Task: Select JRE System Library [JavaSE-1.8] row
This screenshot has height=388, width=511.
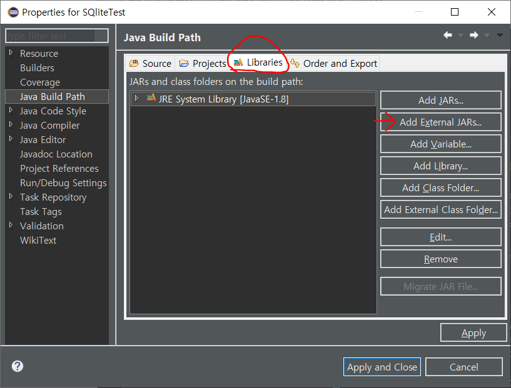Action: tap(253, 99)
